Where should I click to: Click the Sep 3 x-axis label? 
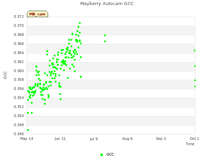click(x=161, y=139)
